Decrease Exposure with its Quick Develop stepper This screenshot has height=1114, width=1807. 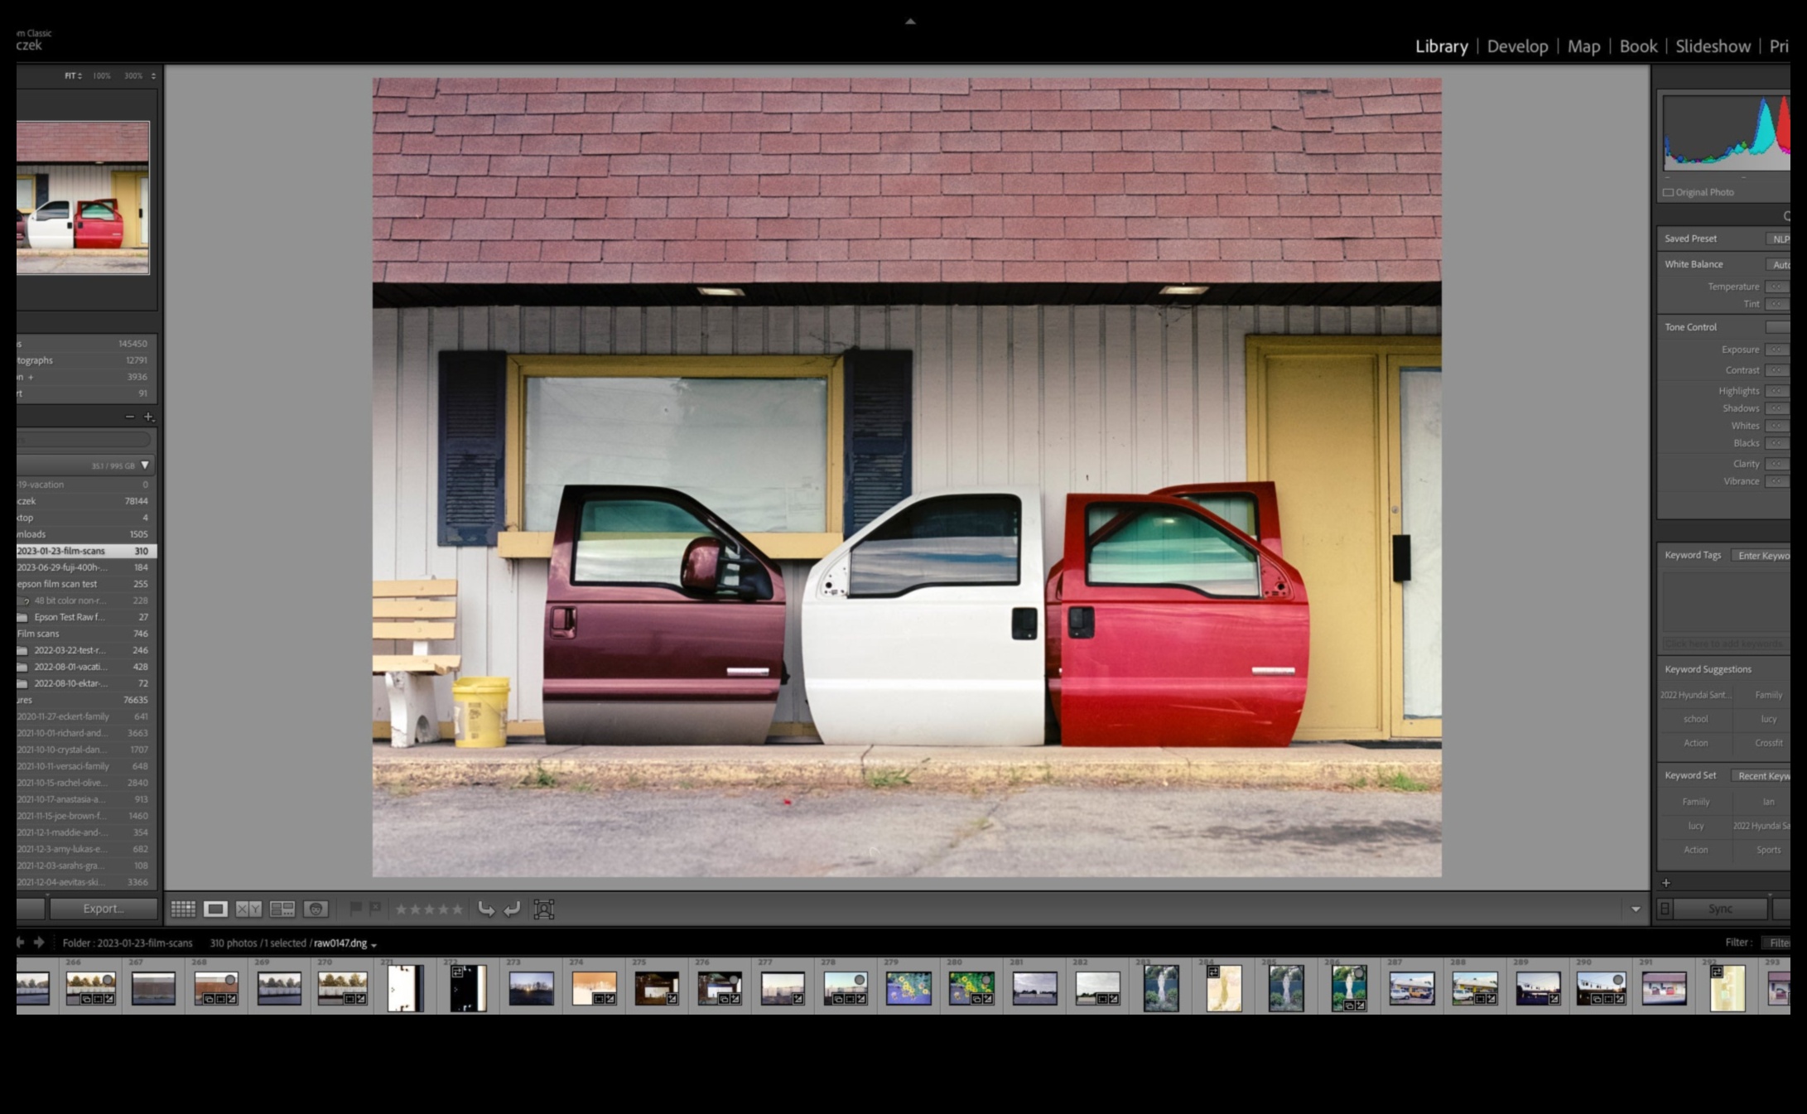click(x=1776, y=349)
